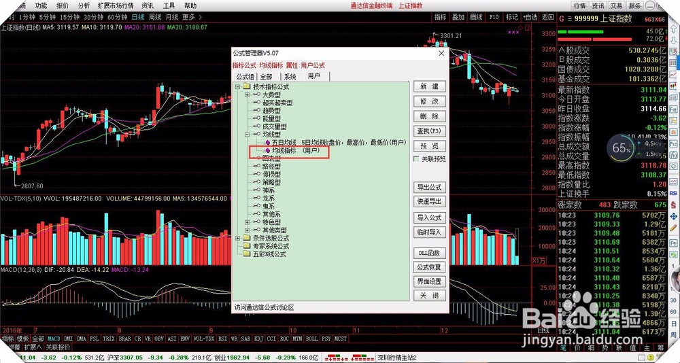680x363 pixels.
Task: Click the X1万 volume scale label
Action: (x=539, y=260)
